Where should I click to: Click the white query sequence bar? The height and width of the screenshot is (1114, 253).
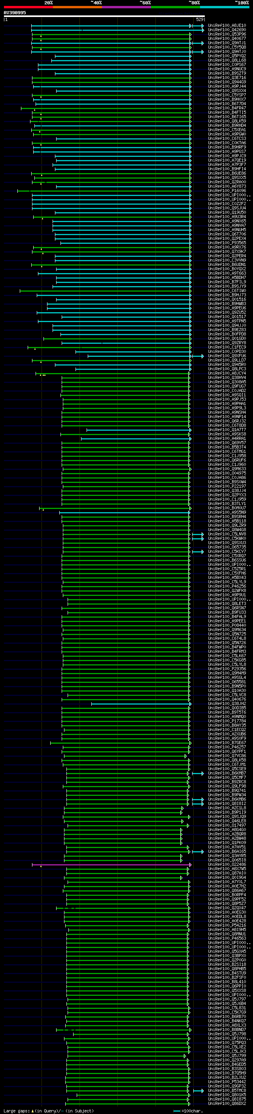coord(104,17)
